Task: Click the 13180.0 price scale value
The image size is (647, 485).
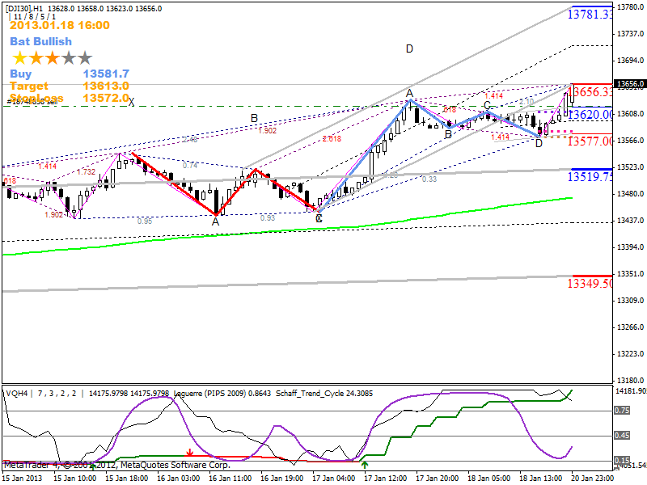Action: [630, 380]
